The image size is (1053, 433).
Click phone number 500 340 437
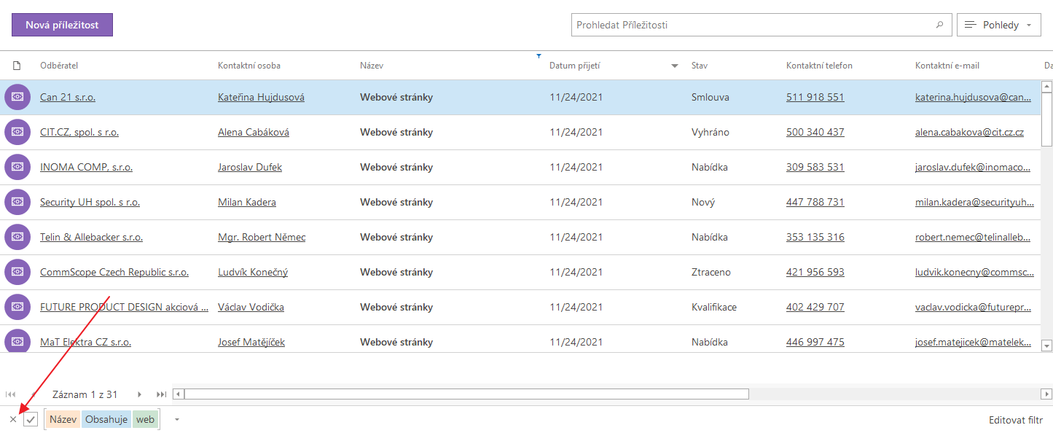click(x=815, y=133)
